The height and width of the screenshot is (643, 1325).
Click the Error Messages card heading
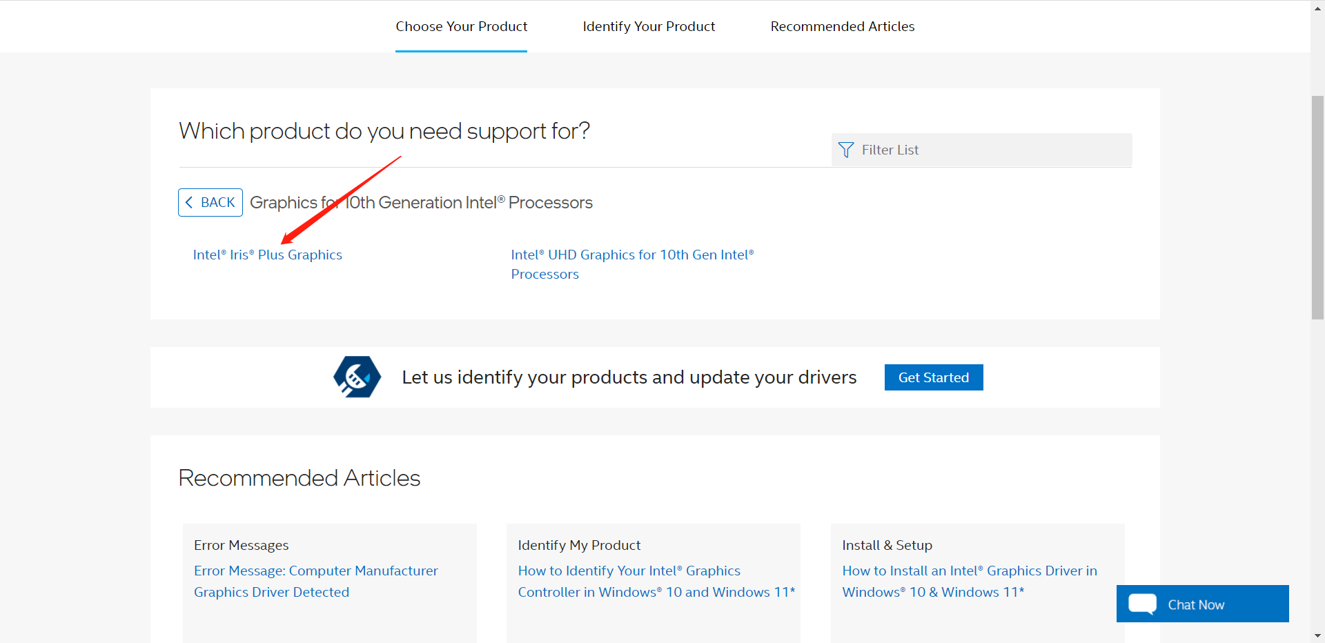pyautogui.click(x=242, y=545)
